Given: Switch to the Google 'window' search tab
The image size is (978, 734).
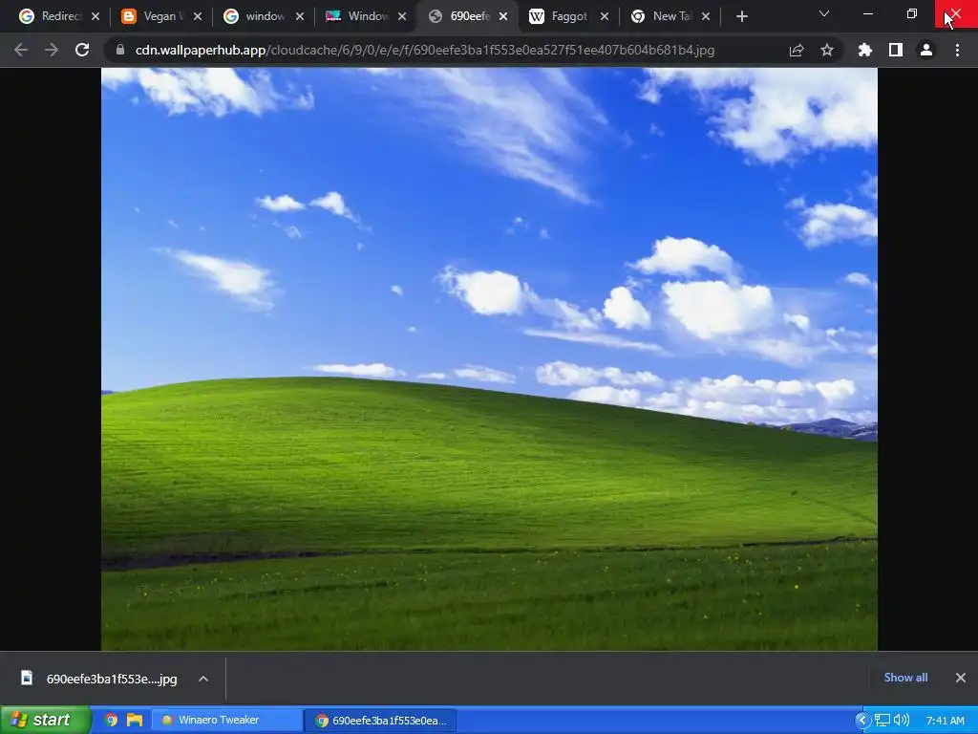Looking at the screenshot, I should 256,16.
